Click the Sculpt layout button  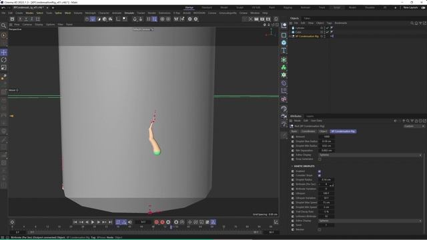[x=240, y=7]
